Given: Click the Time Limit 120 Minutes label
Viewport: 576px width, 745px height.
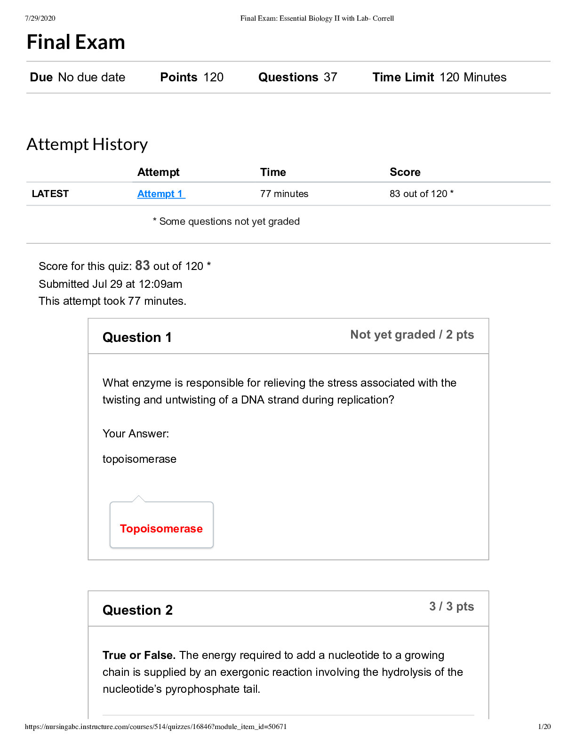Looking at the screenshot, I should pyautogui.click(x=439, y=77).
